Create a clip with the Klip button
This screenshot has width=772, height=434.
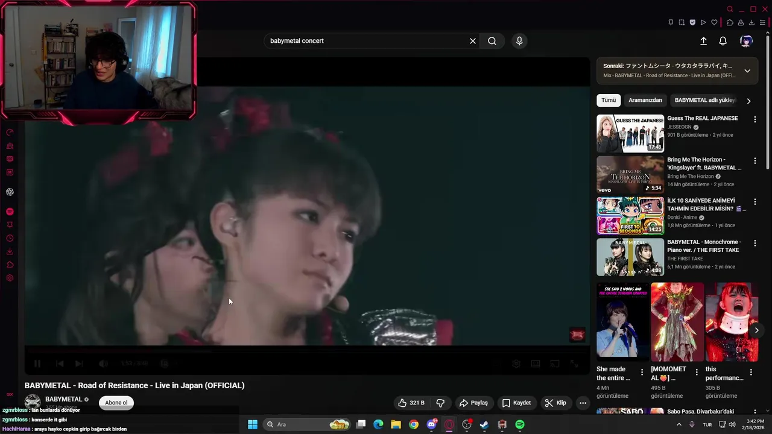555,403
